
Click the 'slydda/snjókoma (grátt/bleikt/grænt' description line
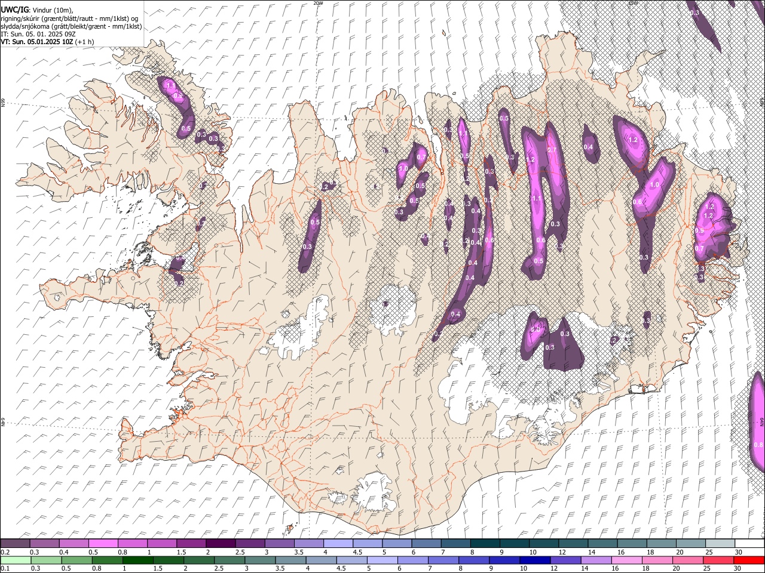click(71, 26)
